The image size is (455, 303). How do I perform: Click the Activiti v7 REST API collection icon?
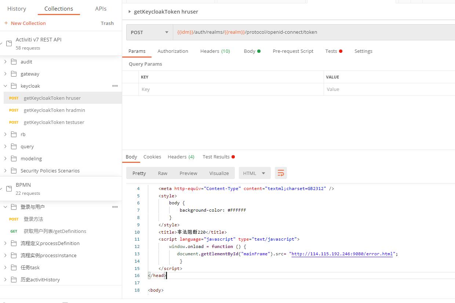click(8, 43)
